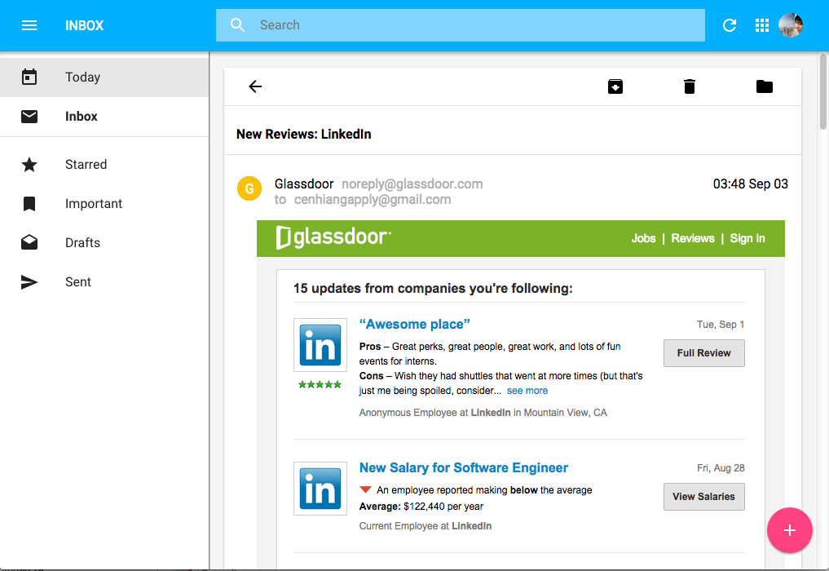Screen dimensions: 829x571
Task: Open Starred messages in sidebar
Action: (x=104, y=165)
